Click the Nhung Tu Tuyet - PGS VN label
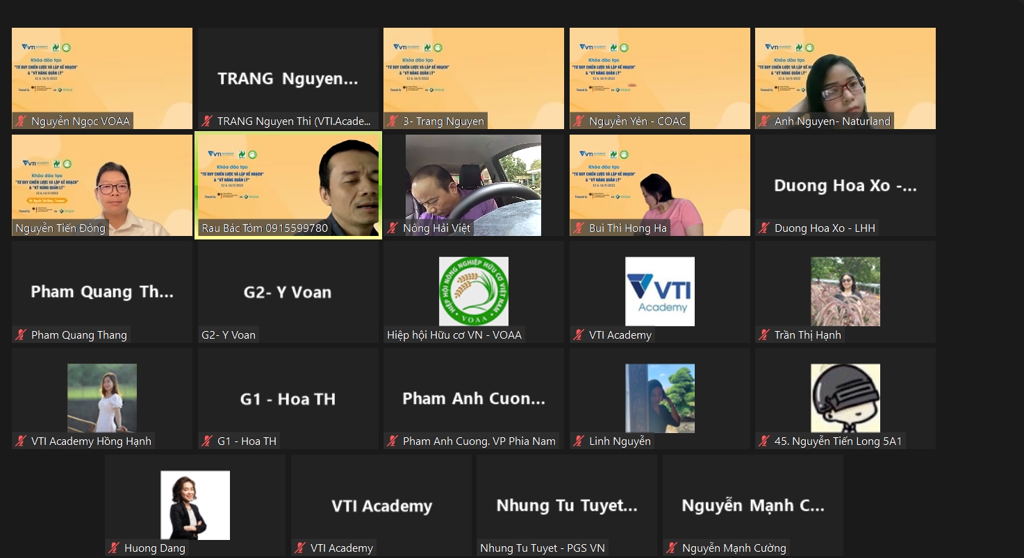 click(x=543, y=548)
